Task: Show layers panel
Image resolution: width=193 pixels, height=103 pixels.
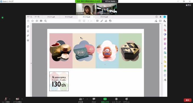Action: click(x=28, y=40)
